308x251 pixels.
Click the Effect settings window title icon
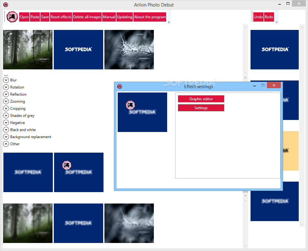(x=120, y=86)
